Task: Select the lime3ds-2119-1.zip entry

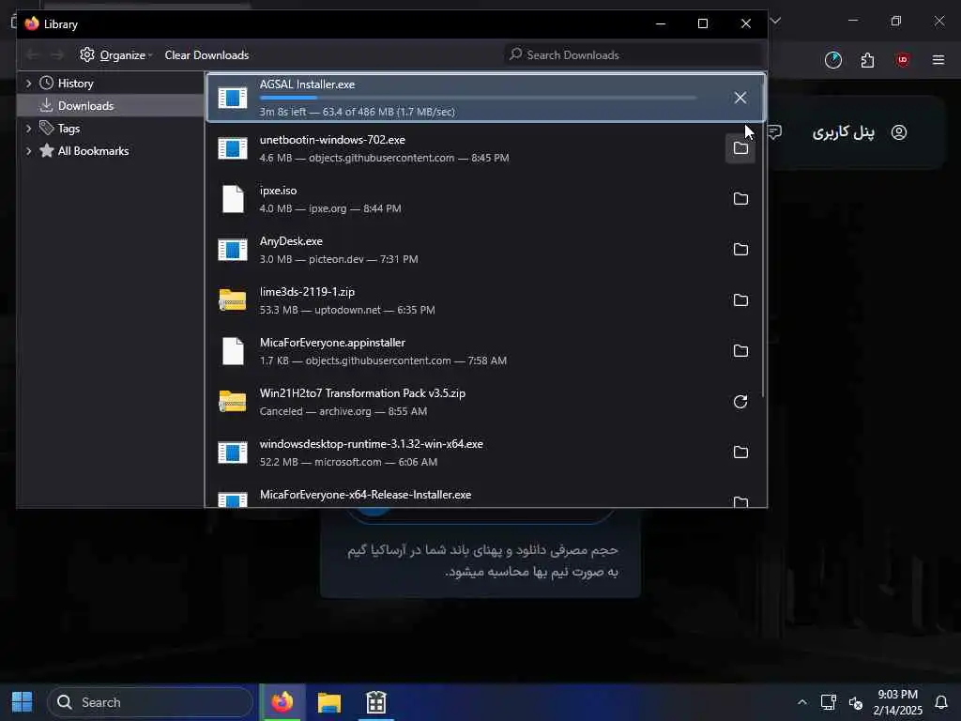Action: (484, 300)
